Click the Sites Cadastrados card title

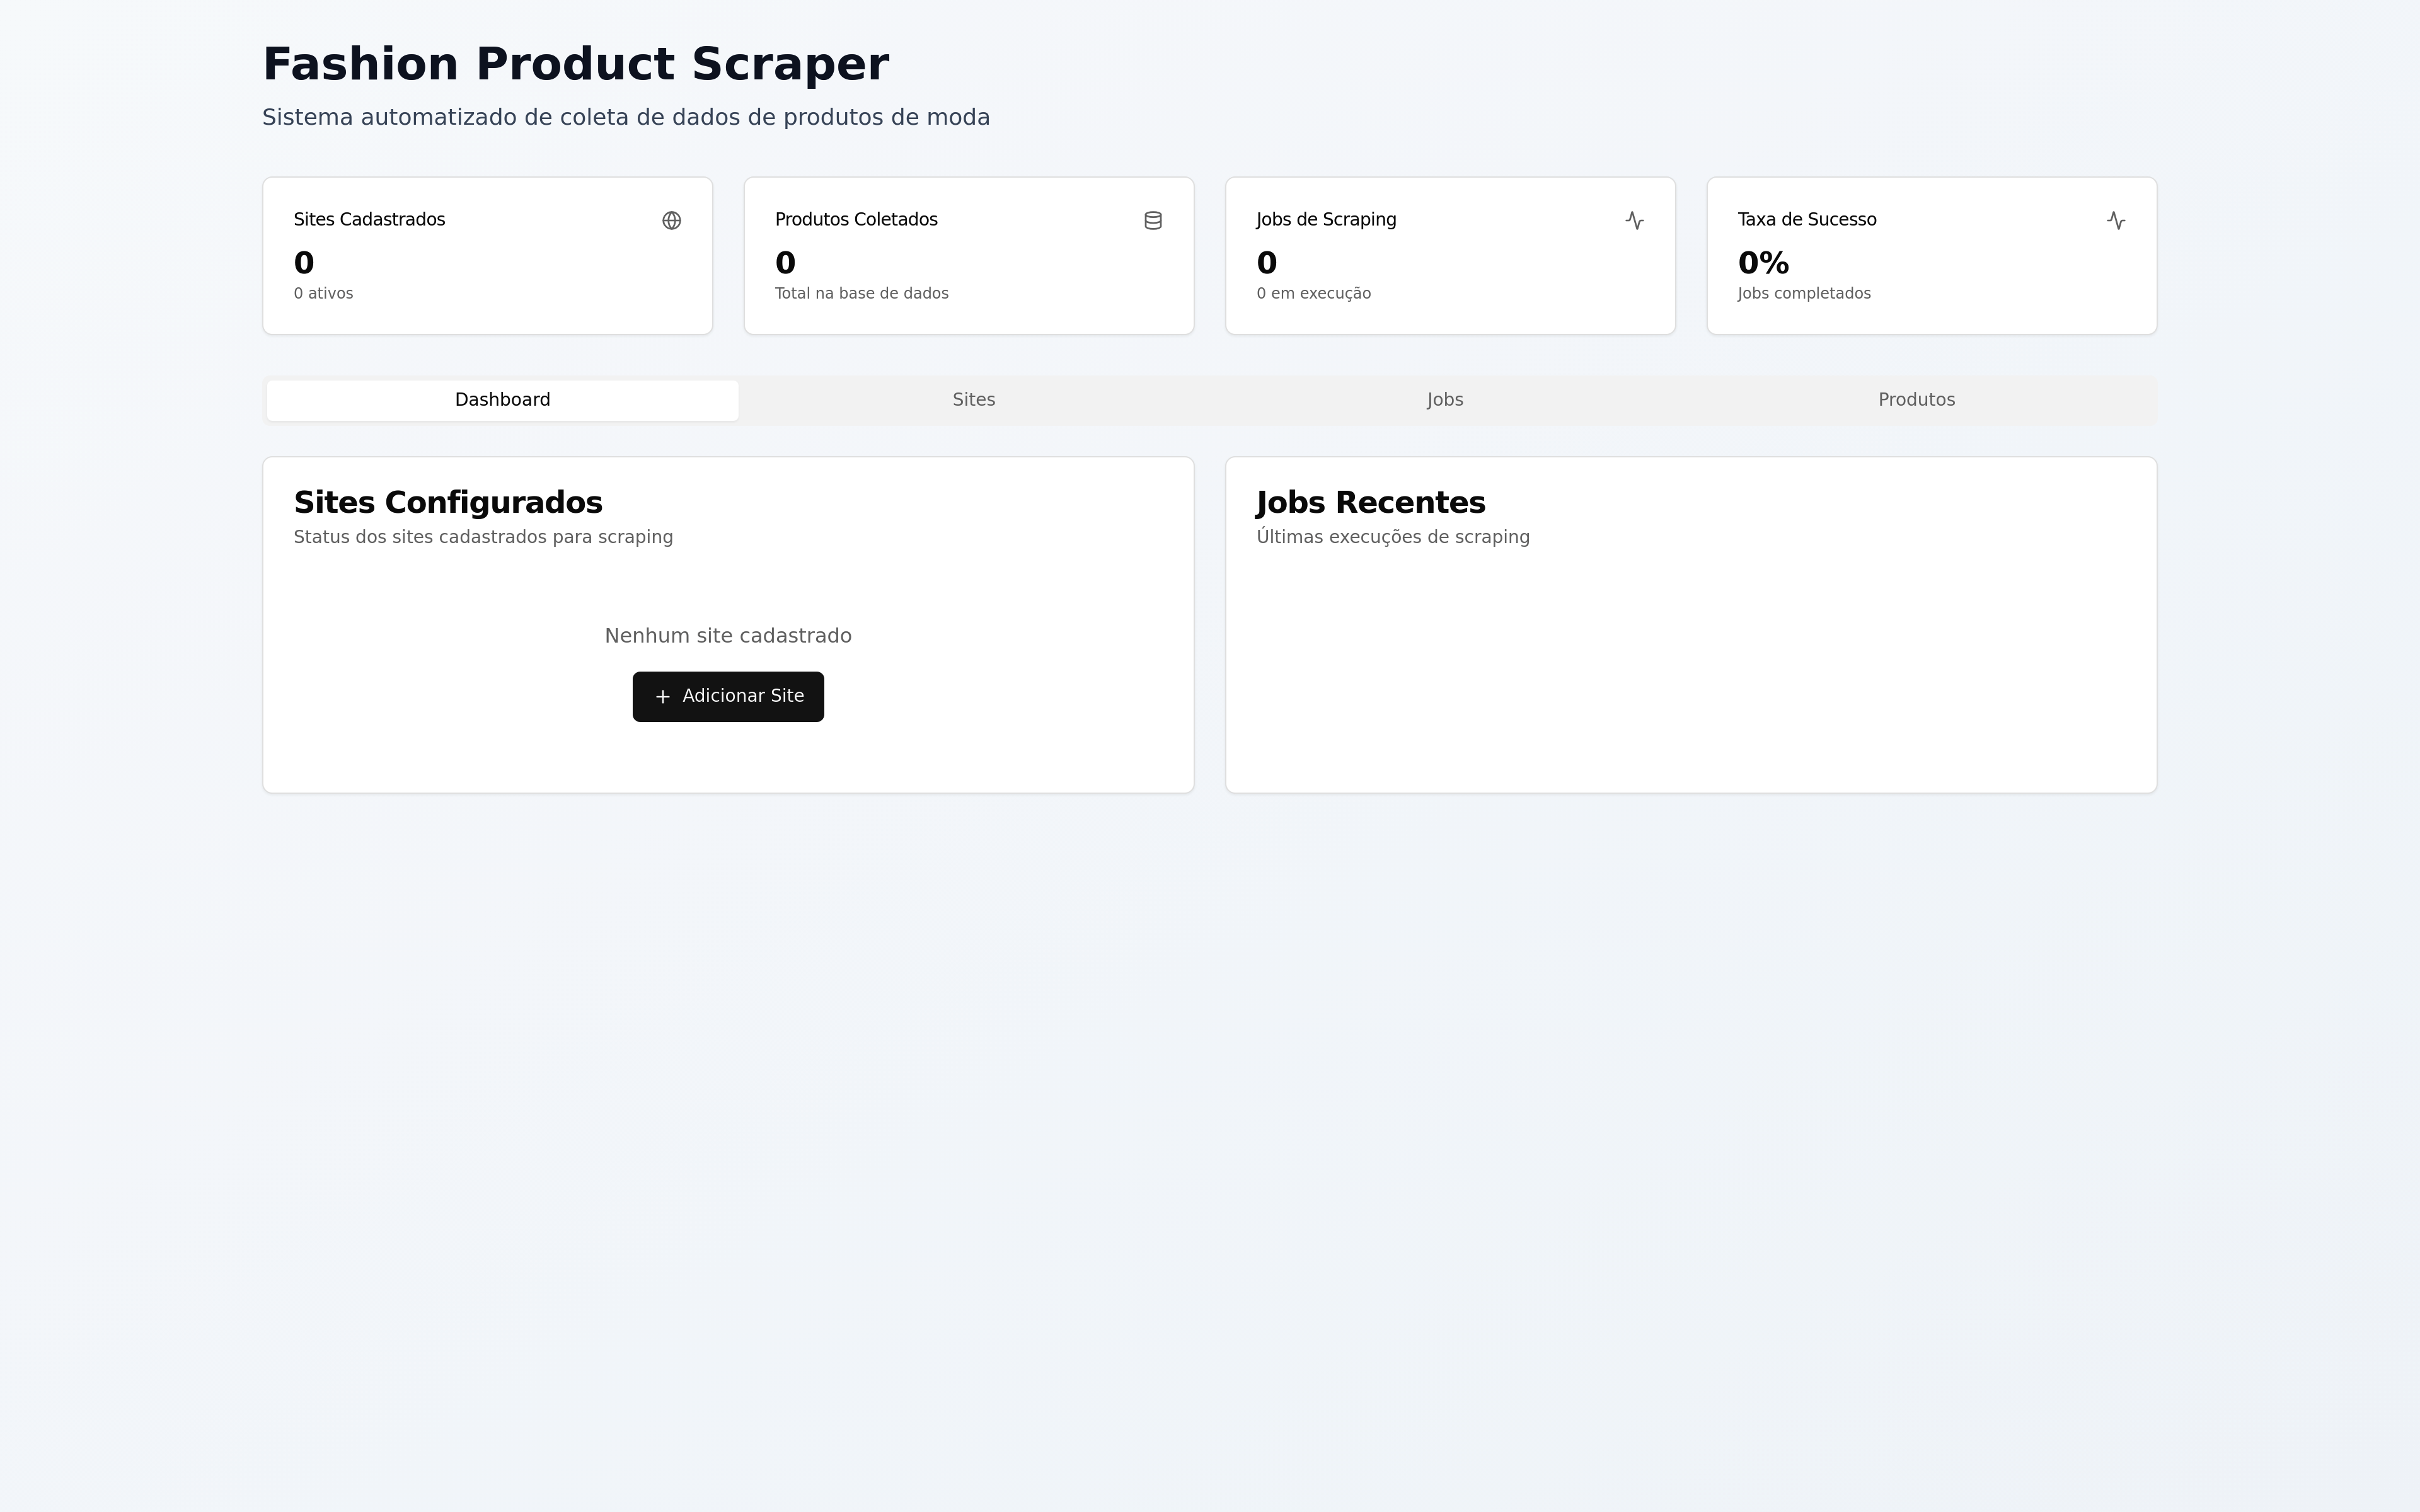pyautogui.click(x=369, y=219)
